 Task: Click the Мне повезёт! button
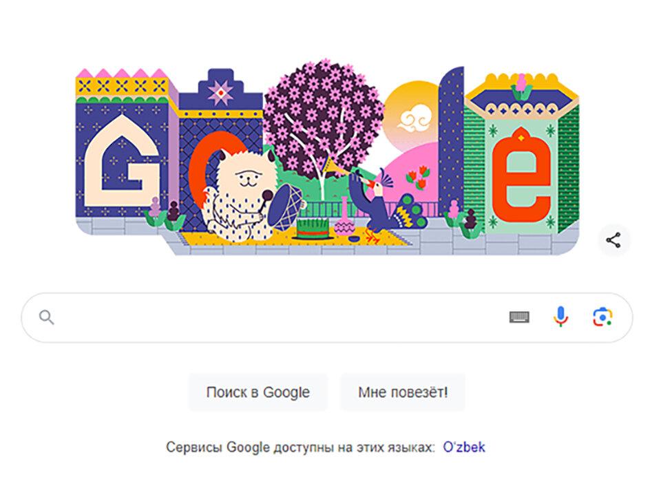pyautogui.click(x=403, y=392)
